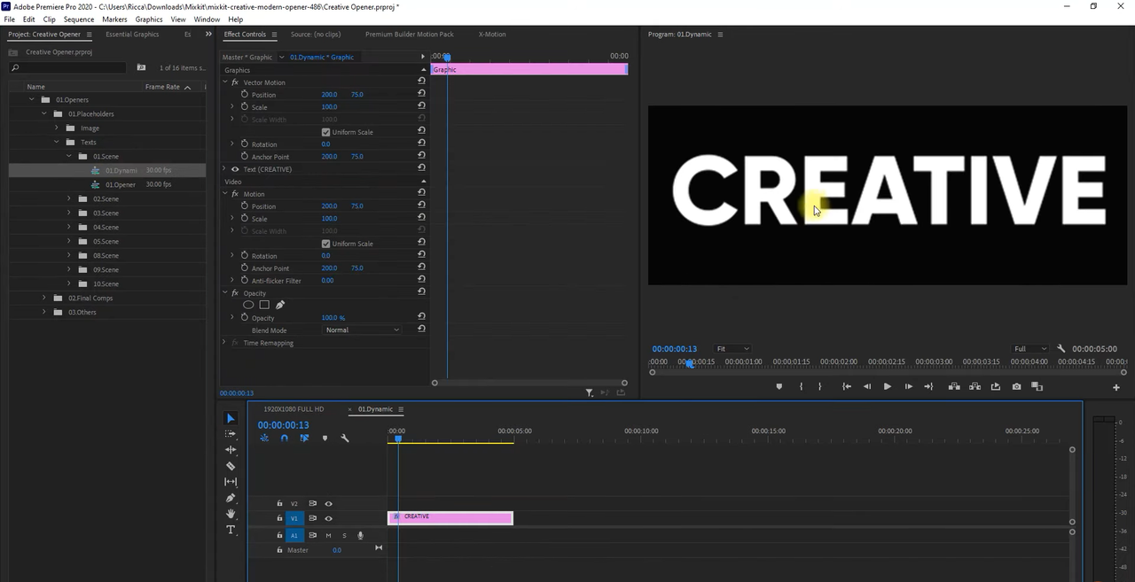
Task: Open Timeline Display Settings wrench
Action: (345, 438)
